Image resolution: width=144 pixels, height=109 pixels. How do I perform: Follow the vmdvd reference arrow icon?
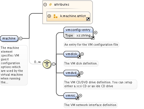[x=78, y=75]
